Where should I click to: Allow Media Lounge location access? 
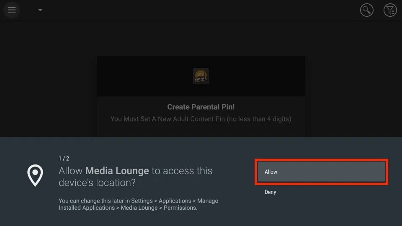(x=321, y=172)
